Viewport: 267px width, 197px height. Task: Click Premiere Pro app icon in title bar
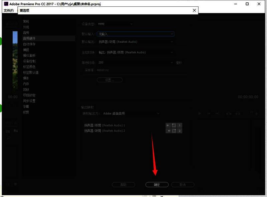click(x=6, y=4)
